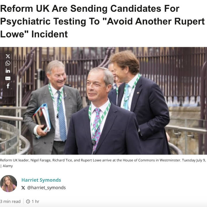
Task: Open Harriet Symonds' author profile photo
Action: [8, 183]
